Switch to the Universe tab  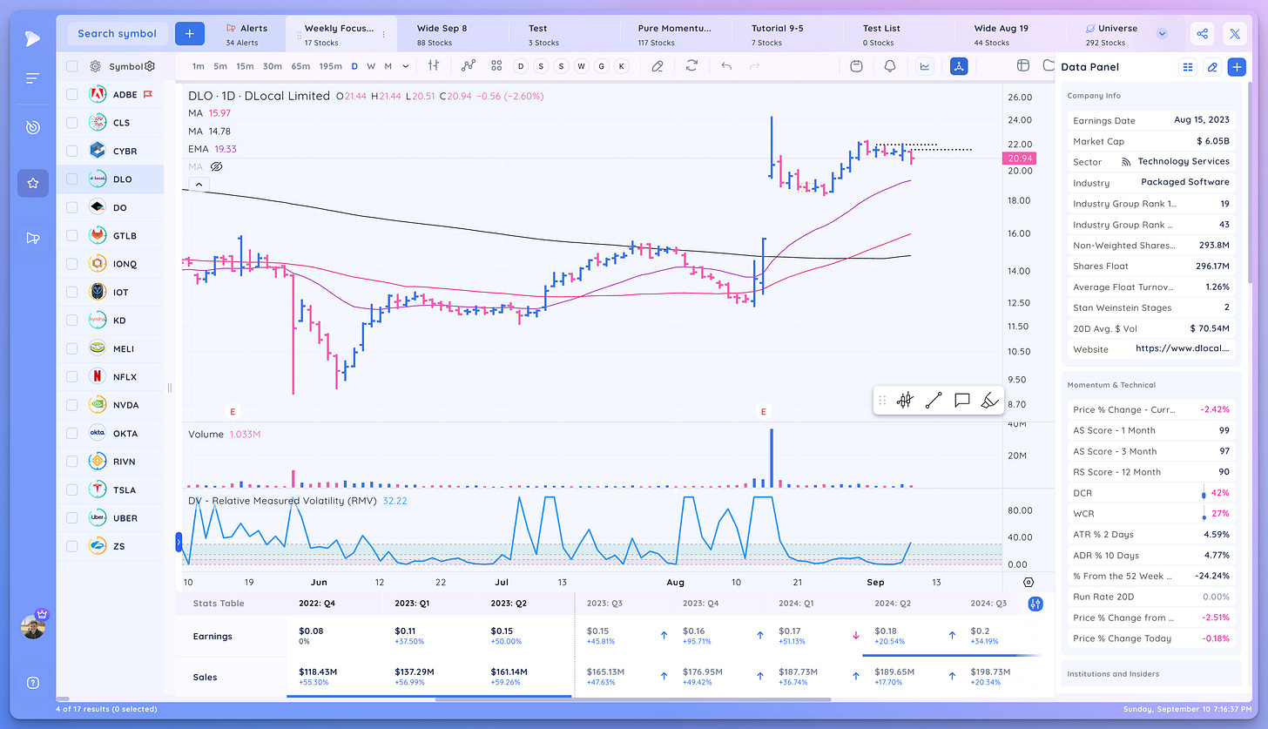1111,34
